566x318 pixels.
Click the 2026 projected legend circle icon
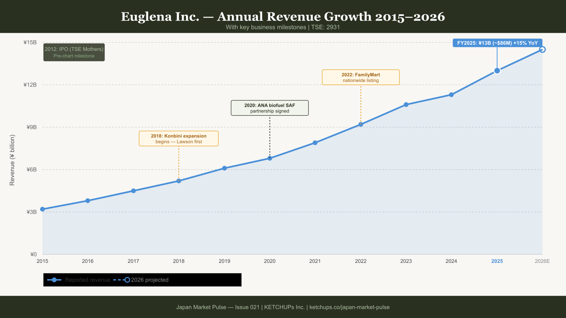(x=127, y=280)
